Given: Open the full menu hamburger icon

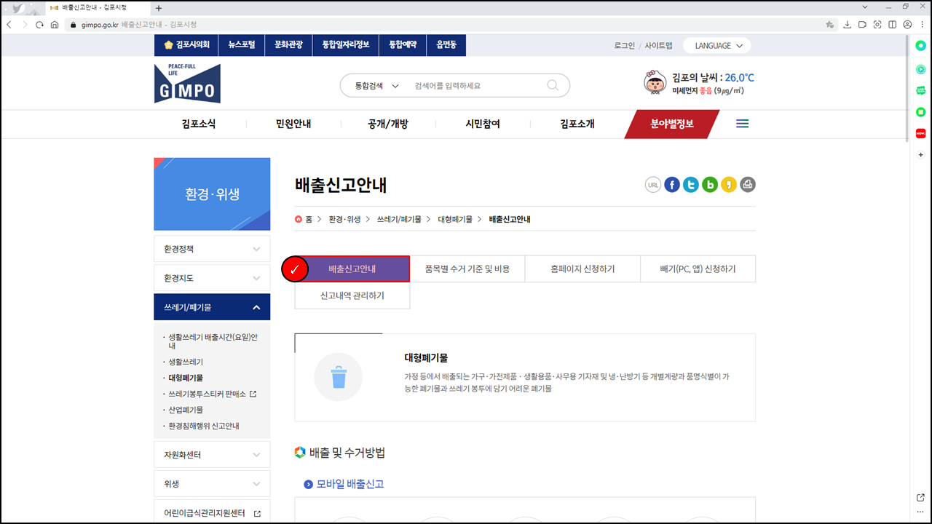Looking at the screenshot, I should pos(743,124).
